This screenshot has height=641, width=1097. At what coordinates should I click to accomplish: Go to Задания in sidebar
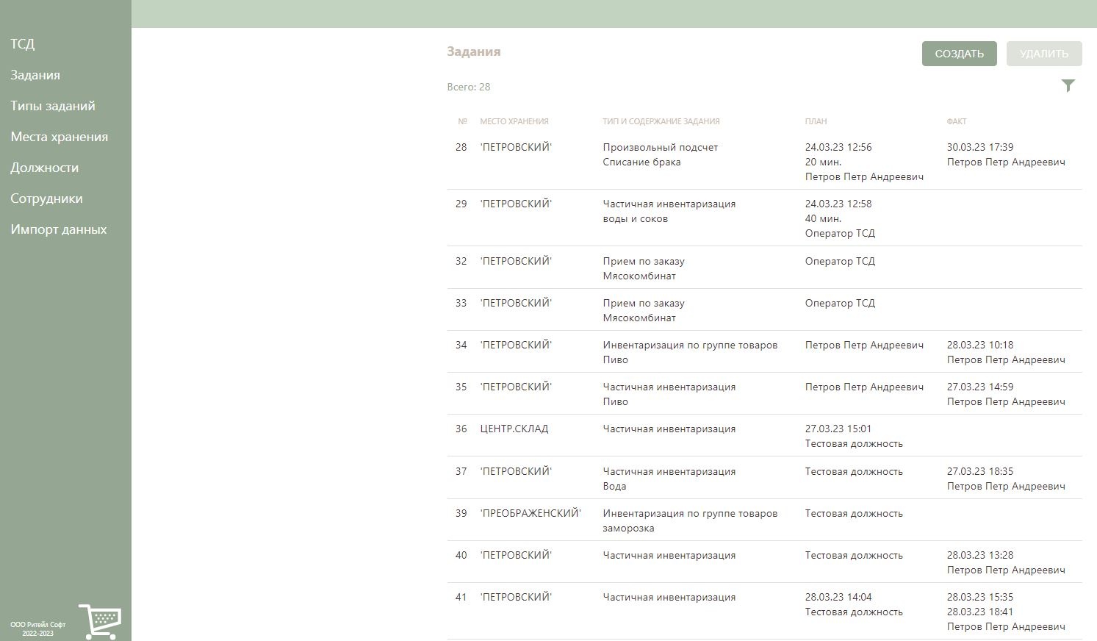click(35, 75)
